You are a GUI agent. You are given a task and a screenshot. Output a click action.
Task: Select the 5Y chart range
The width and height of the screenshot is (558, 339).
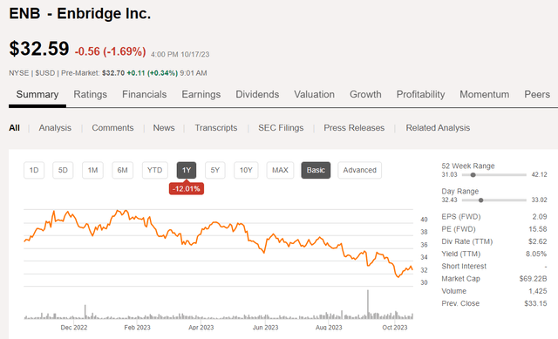coord(215,170)
